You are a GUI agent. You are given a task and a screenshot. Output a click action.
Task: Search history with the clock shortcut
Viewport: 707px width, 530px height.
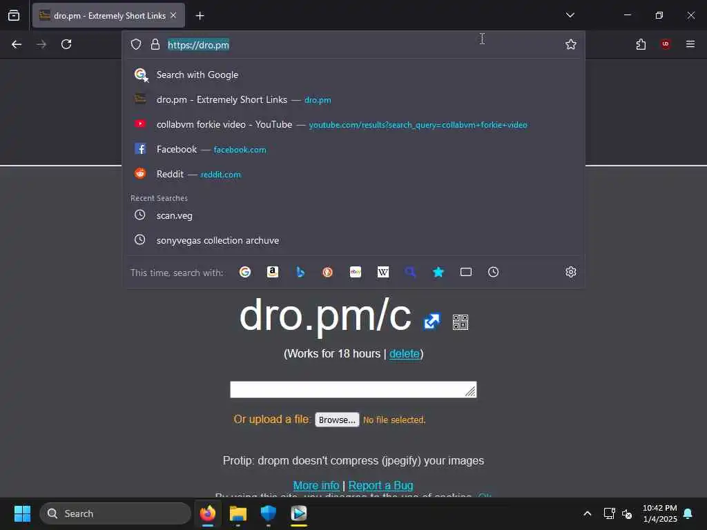[x=493, y=272]
